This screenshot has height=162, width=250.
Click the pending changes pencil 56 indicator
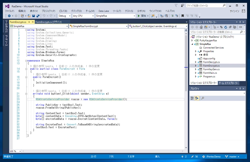195,157
